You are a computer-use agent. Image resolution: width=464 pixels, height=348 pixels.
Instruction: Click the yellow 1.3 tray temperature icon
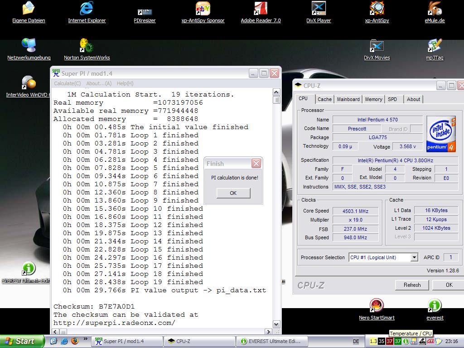373,341
